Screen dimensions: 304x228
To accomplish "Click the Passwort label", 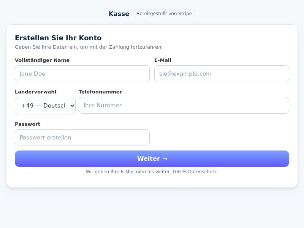I will coord(27,124).
